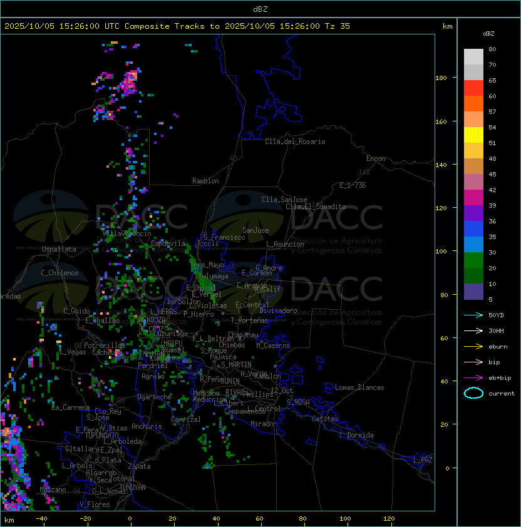Select the 54 dBZ yellow color swatch
Image resolution: width=521 pixels, height=527 pixels.
click(473, 135)
